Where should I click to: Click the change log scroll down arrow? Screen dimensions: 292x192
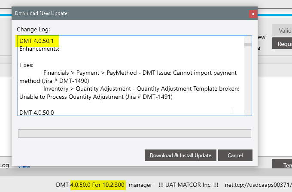pos(248,112)
